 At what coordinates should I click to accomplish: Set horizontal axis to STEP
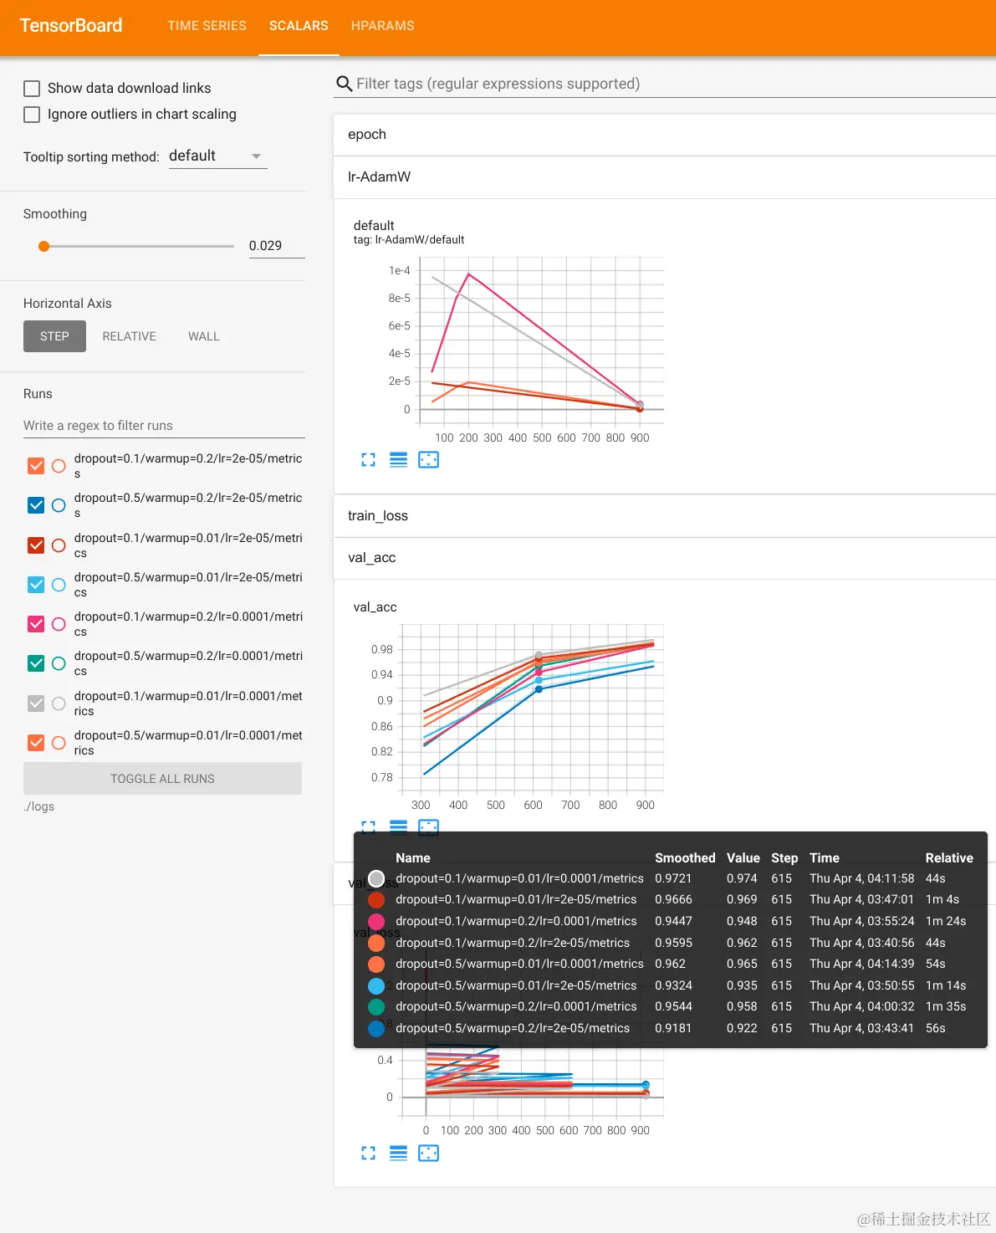pyautogui.click(x=54, y=336)
